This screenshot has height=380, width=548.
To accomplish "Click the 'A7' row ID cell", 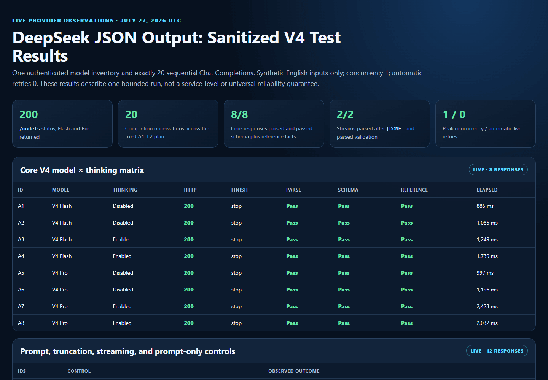I will (21, 306).
